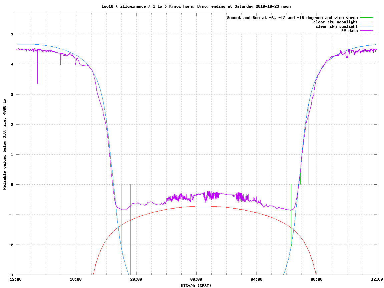The image size is (384, 288).
Task: Click the 20:00 x-axis tick label
Action: 136,279
